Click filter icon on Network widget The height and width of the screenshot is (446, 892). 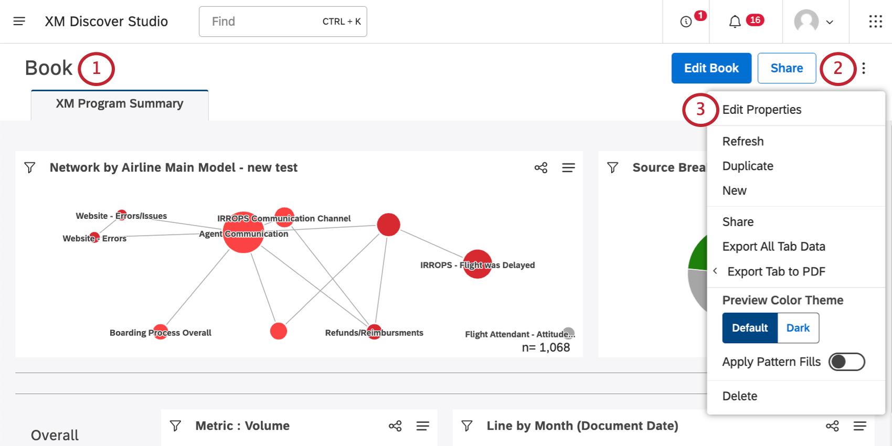pyautogui.click(x=30, y=167)
